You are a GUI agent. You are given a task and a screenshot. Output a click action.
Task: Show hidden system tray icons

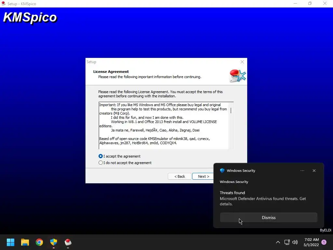[x=278, y=242]
